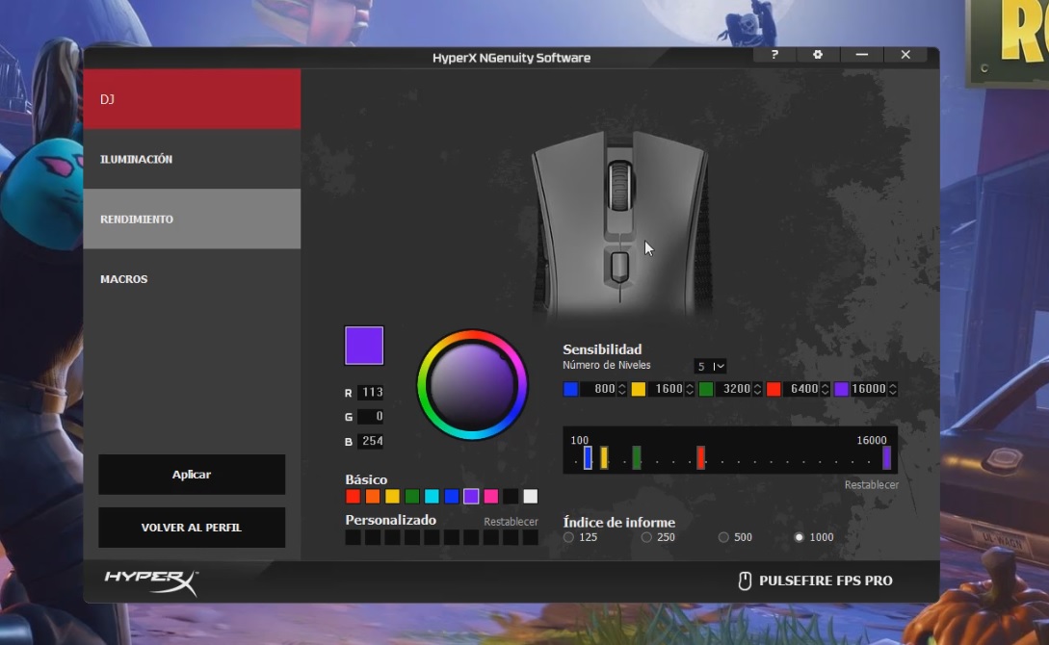Open the MACROS section
Image resolution: width=1049 pixels, height=645 pixels.
[192, 278]
